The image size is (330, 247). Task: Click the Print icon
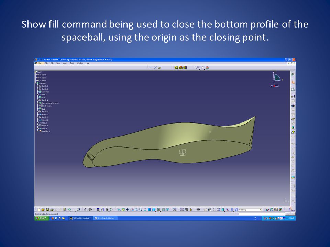[x=52, y=210]
